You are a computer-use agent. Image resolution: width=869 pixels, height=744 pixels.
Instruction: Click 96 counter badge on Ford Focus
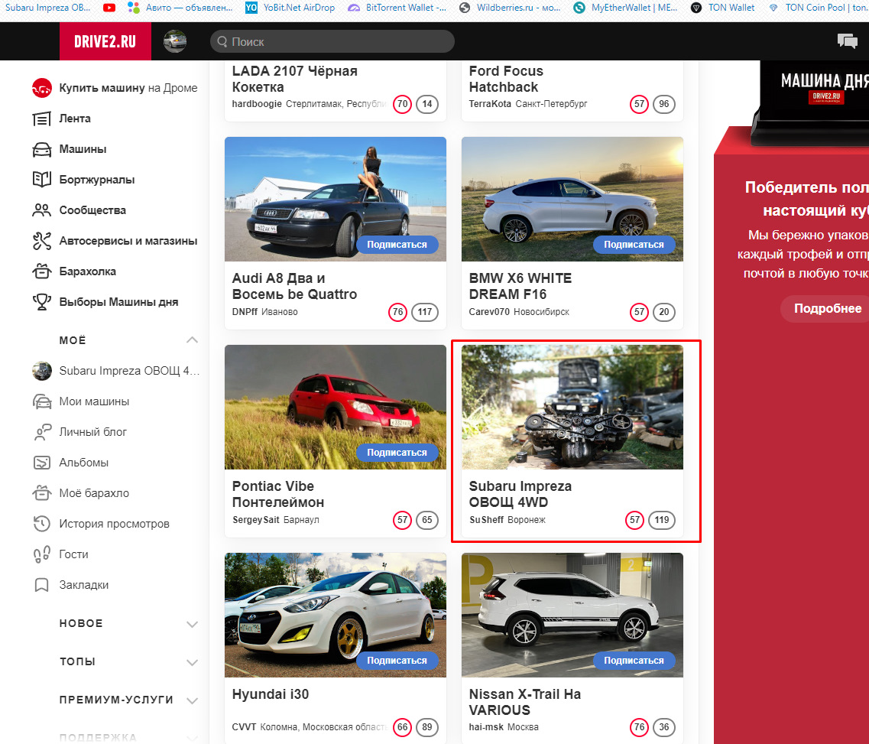(x=664, y=104)
